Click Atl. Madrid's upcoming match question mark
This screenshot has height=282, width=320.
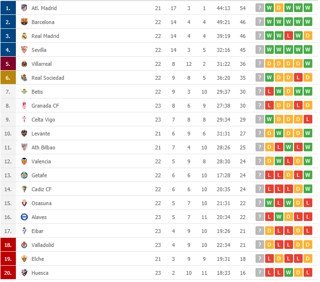(x=260, y=8)
